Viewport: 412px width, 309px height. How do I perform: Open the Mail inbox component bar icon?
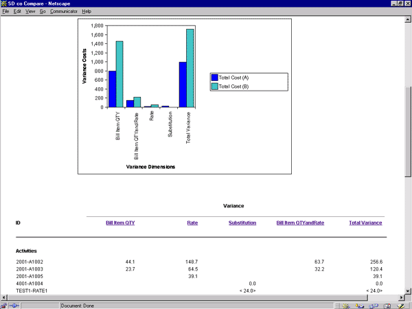pos(360,306)
